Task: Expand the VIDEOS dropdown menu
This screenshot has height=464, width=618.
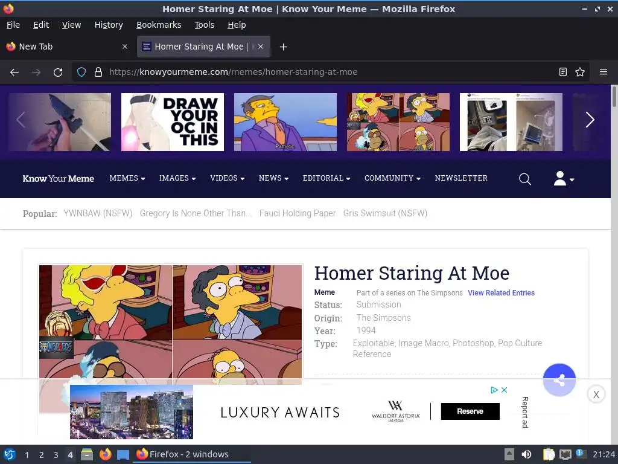Action: (x=227, y=178)
